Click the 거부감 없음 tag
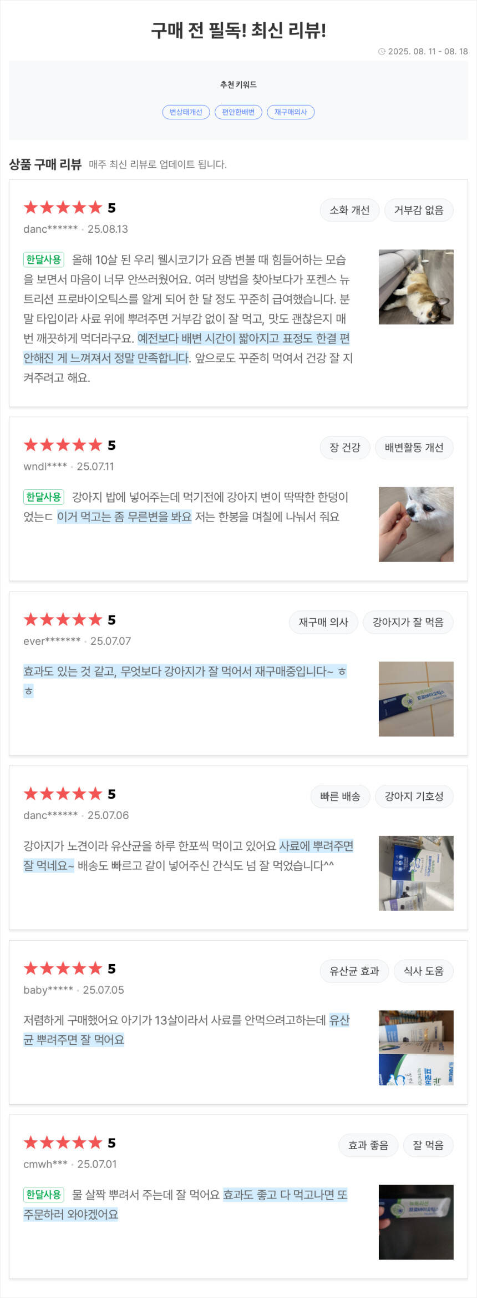477x1298 pixels. 419,210
